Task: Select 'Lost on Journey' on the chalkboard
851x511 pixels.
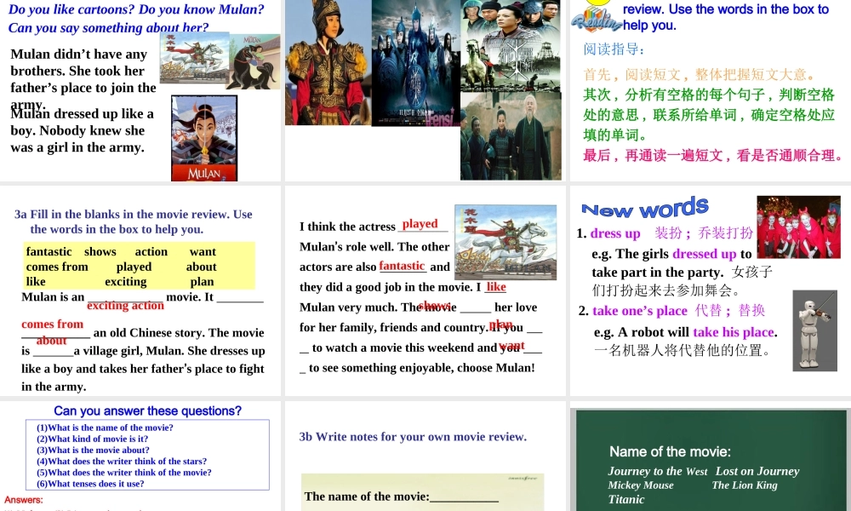Action: tap(757, 471)
